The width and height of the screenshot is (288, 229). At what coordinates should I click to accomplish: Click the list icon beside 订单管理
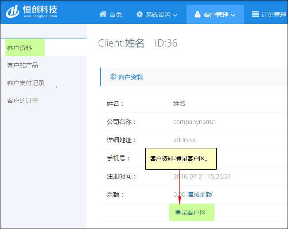(x=255, y=15)
